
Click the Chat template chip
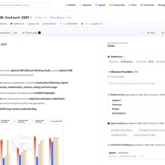coord(160,62)
